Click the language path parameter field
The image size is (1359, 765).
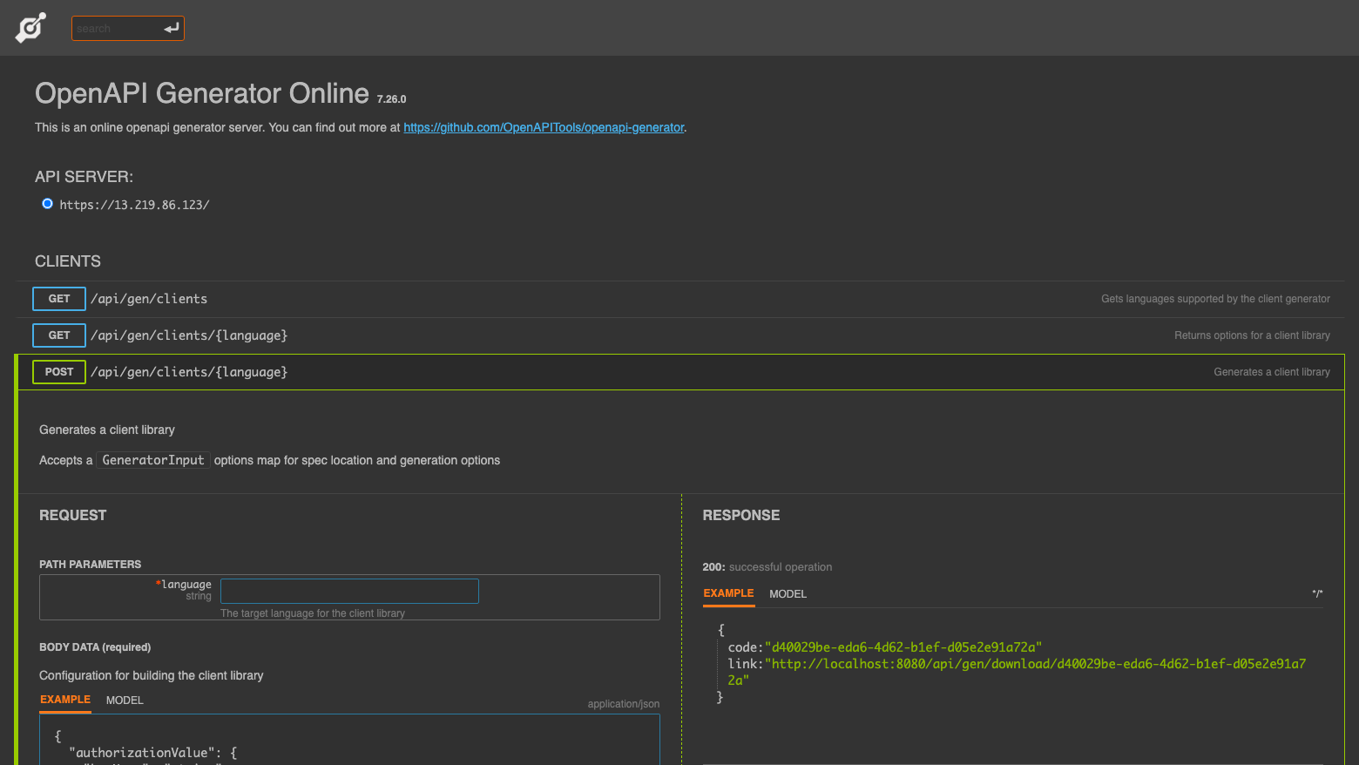[x=349, y=592]
